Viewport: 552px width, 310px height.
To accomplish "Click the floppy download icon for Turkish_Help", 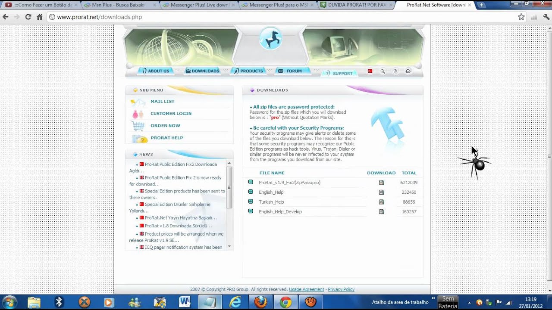I will pyautogui.click(x=381, y=202).
